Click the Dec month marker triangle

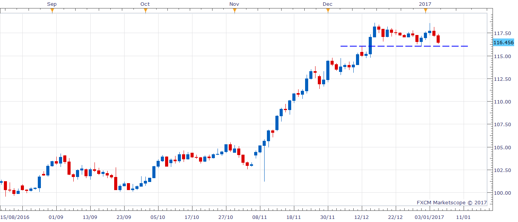coord(328,11)
